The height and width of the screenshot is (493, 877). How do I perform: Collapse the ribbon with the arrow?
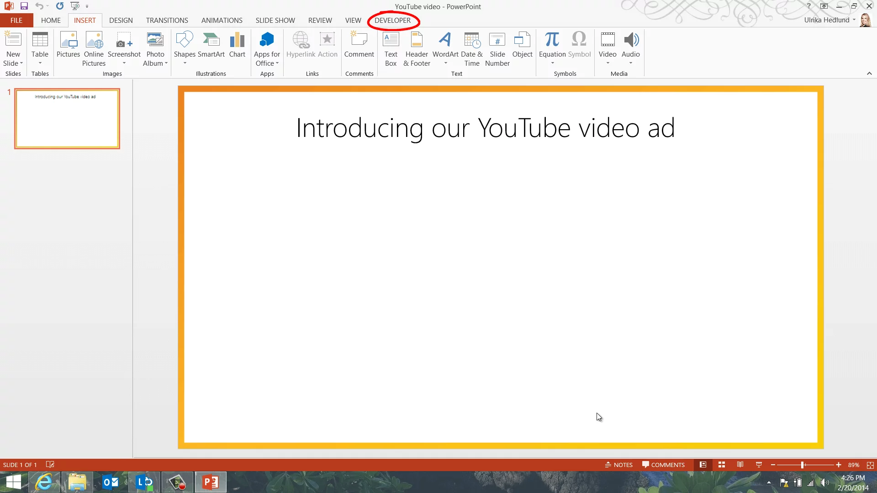[x=869, y=73]
